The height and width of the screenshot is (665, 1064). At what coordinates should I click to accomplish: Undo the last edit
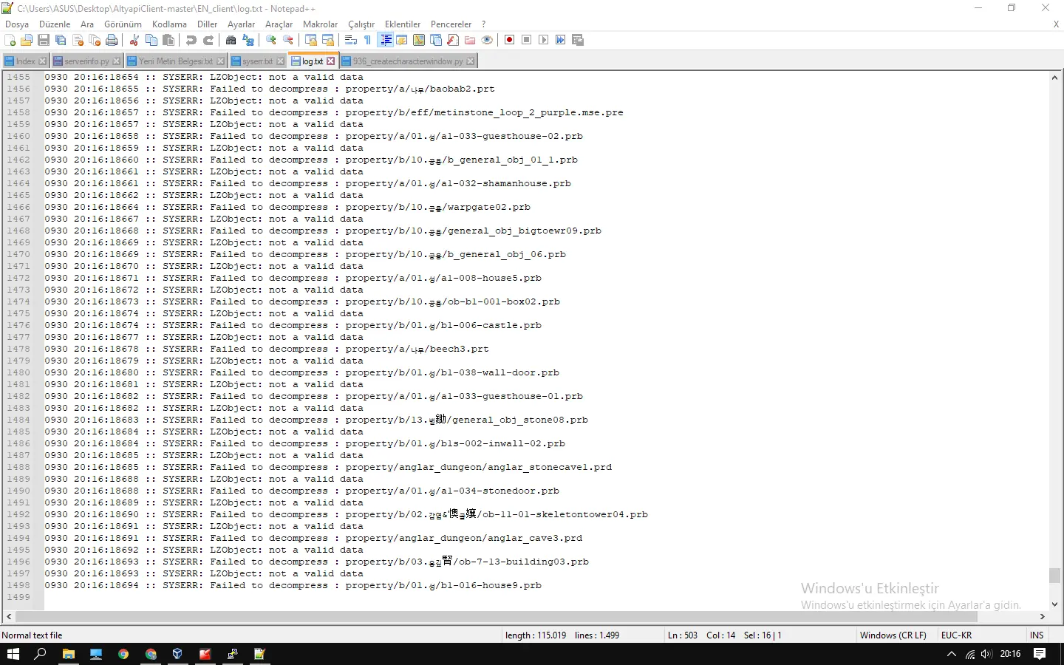(191, 40)
